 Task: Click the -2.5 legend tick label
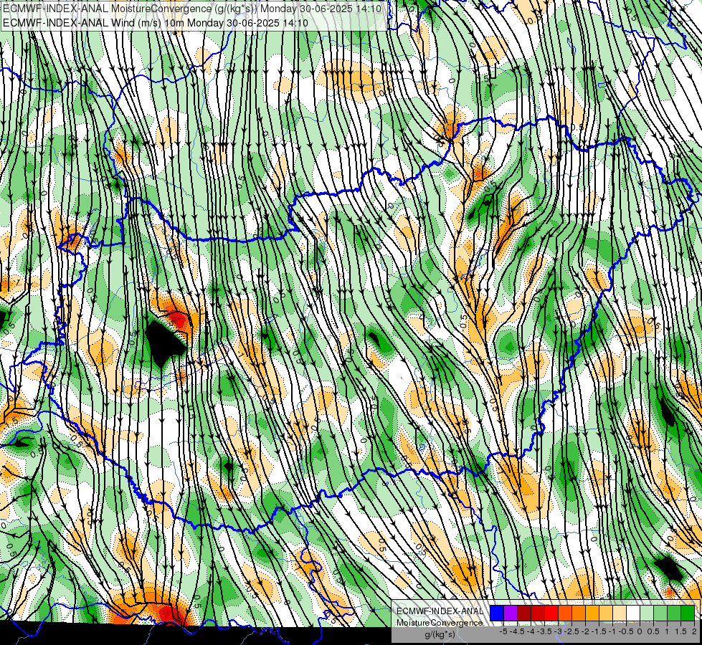coord(571,631)
